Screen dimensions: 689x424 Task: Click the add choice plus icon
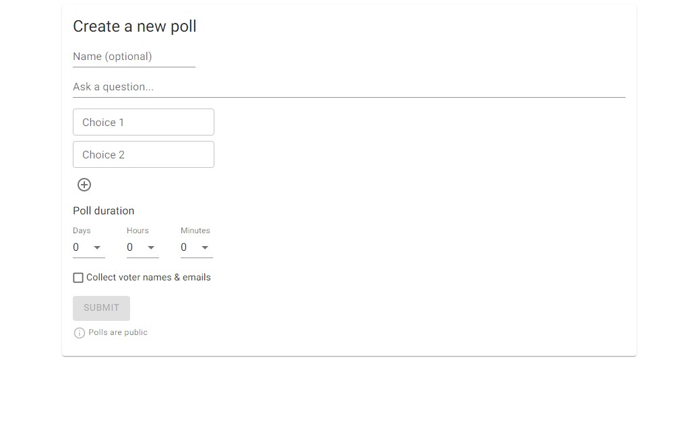[84, 185]
